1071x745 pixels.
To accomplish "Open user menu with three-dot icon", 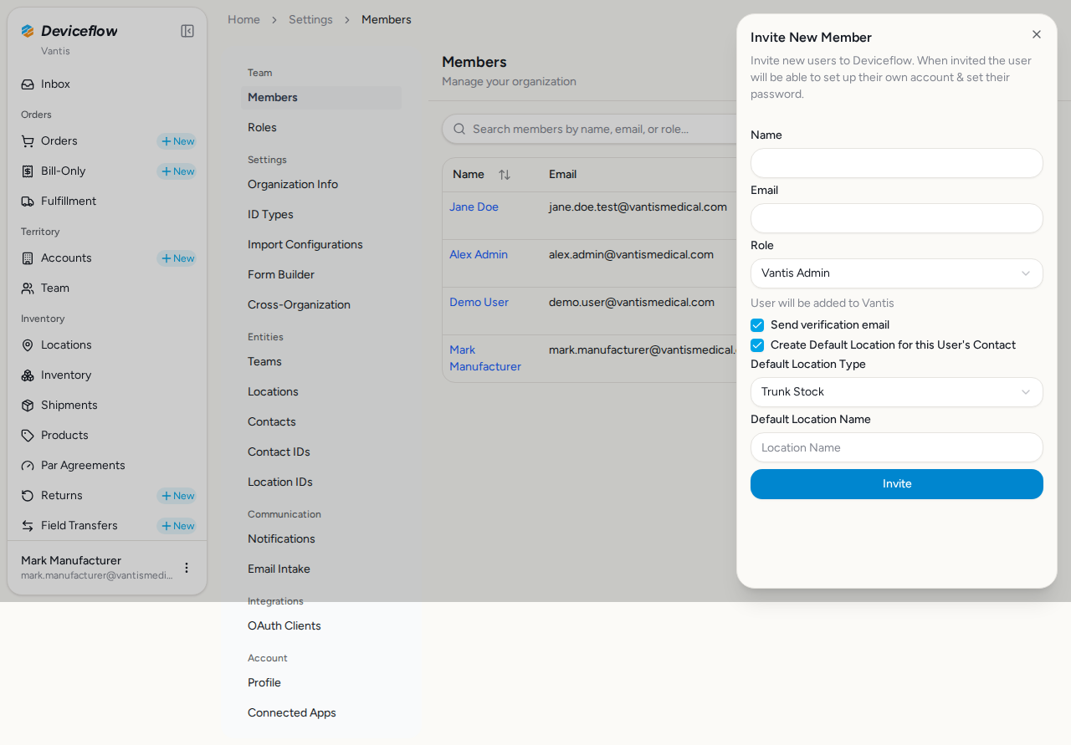I will point(187,568).
